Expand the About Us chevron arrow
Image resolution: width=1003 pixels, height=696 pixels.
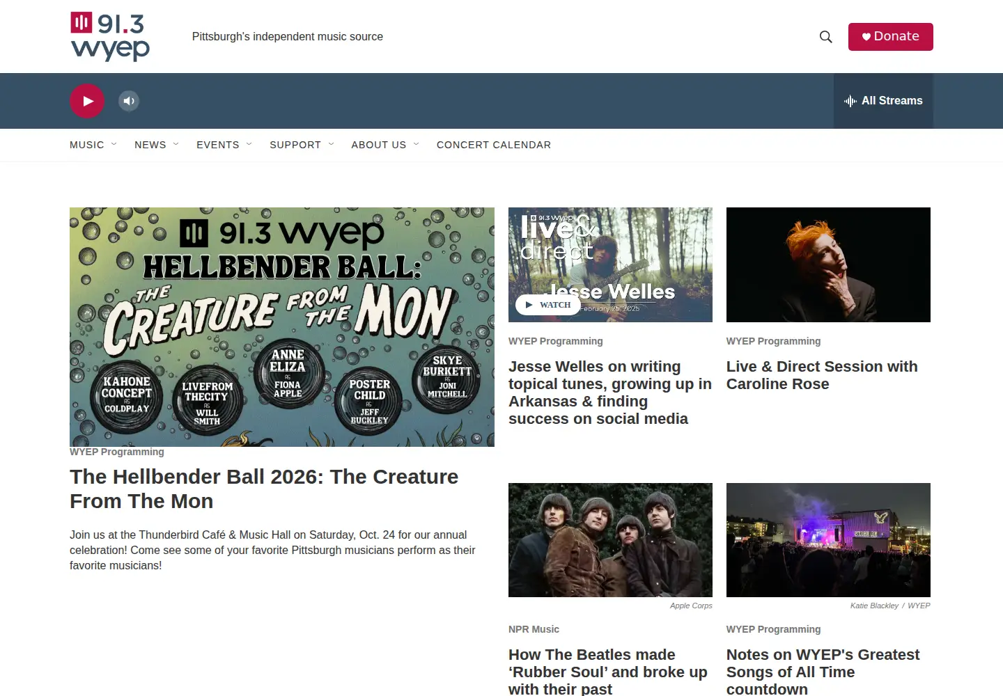417,144
